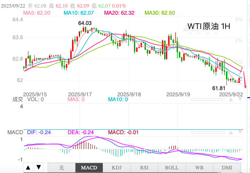Viewport: 250px width, 173px height.
Task: Switch to the BOLL indicator tab
Action: tap(172, 168)
